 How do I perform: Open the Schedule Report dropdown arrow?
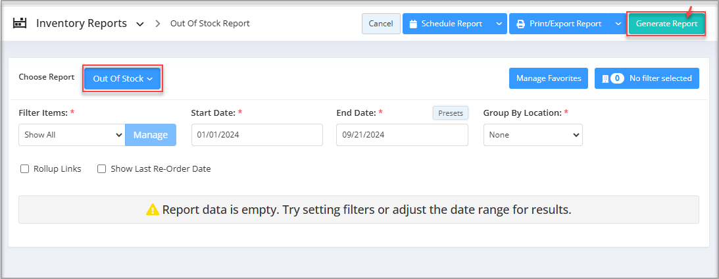point(499,24)
